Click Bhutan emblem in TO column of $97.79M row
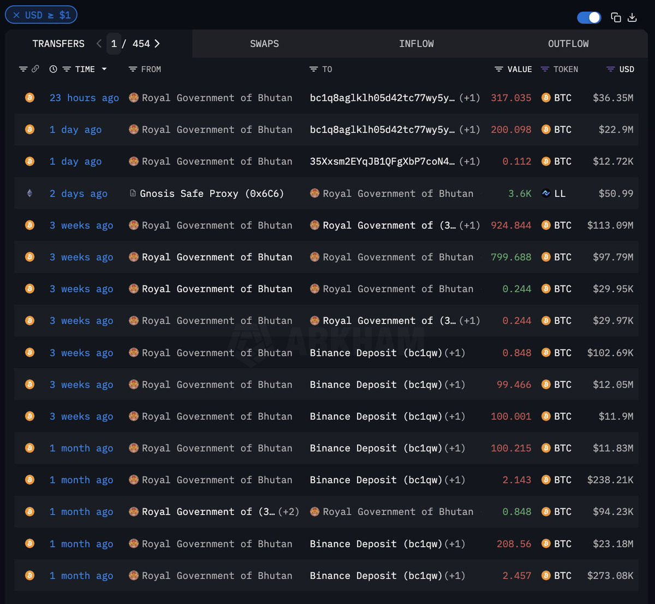This screenshot has height=604, width=655. click(x=314, y=256)
